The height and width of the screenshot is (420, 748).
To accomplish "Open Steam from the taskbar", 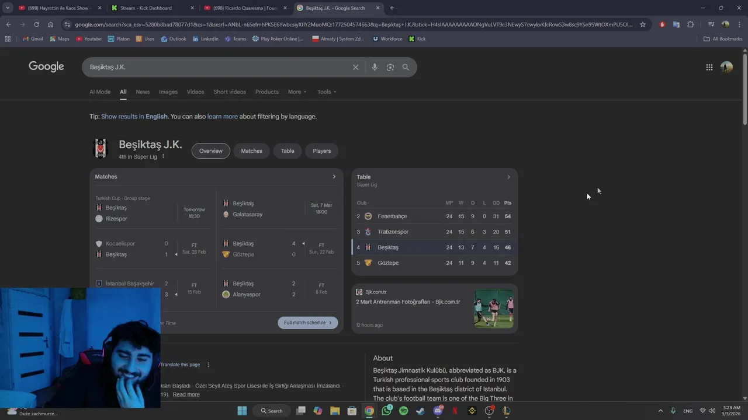I will coord(420,411).
